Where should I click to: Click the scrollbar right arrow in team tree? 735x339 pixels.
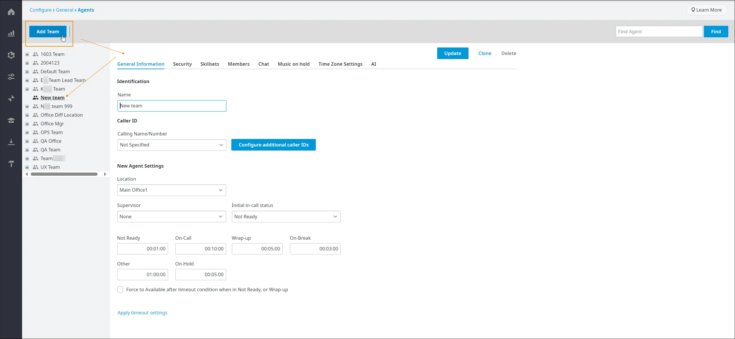(105, 174)
